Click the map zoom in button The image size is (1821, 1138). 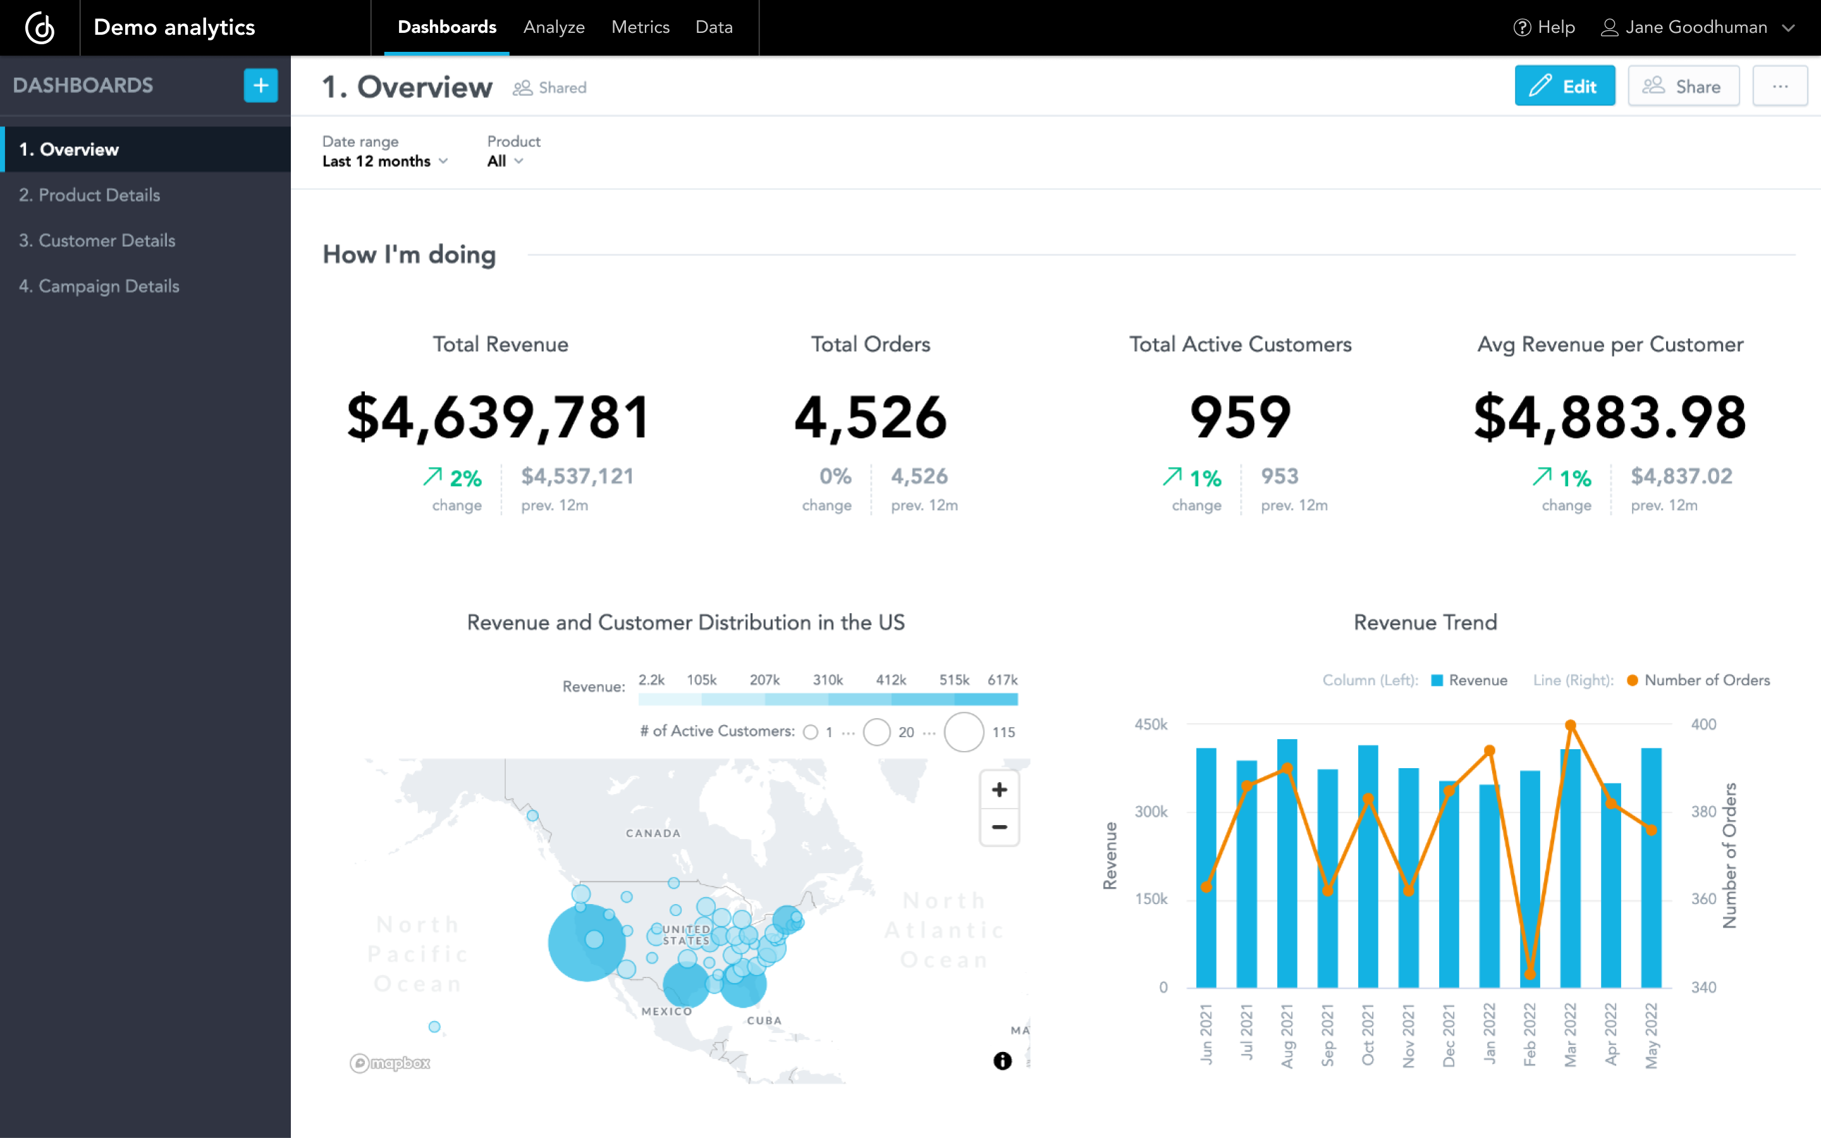point(998,790)
